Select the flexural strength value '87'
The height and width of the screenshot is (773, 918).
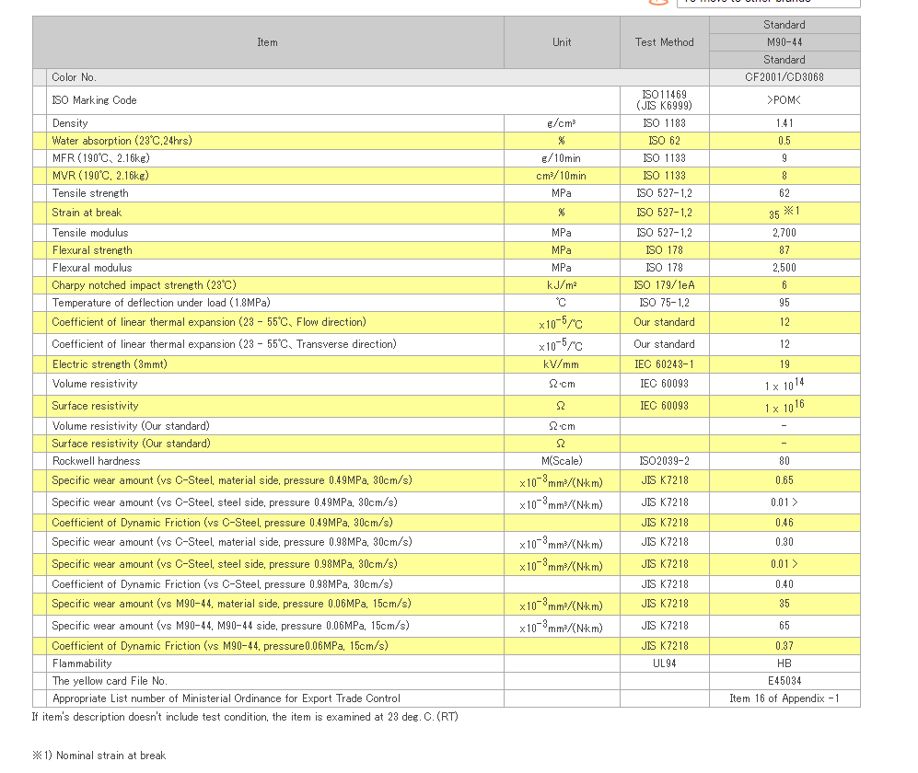(x=784, y=250)
